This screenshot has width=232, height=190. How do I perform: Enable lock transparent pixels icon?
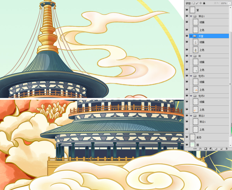[x=194, y=3]
